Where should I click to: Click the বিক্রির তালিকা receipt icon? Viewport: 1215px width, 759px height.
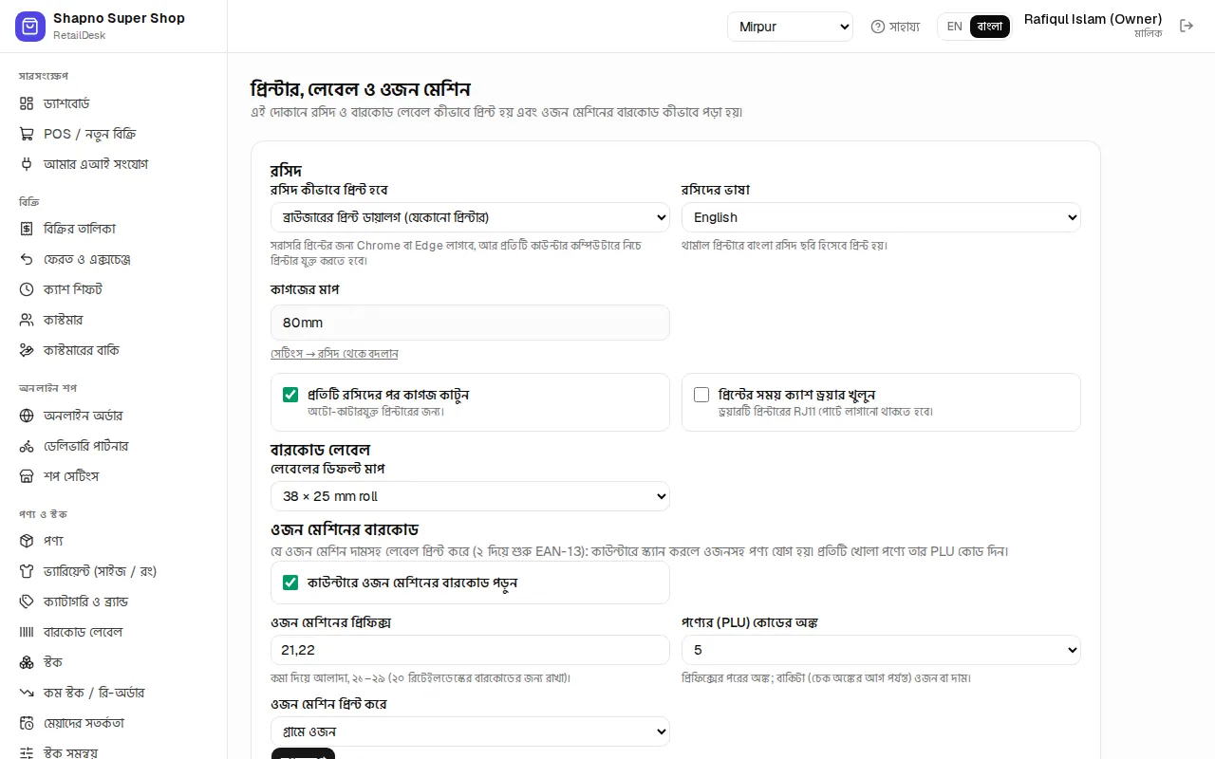tap(27, 229)
